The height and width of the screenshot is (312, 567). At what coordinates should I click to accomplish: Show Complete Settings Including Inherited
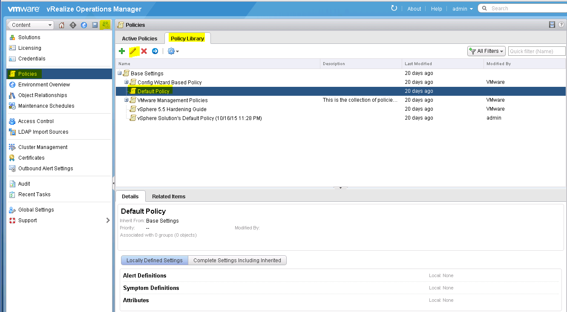point(237,260)
